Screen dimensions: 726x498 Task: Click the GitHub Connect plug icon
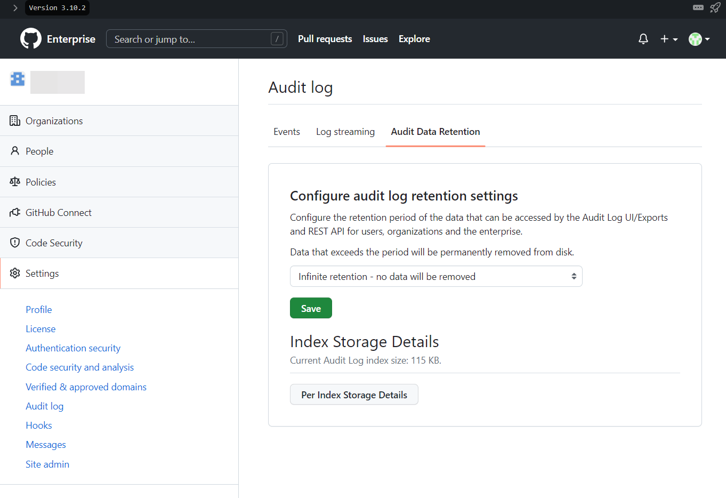(15, 212)
